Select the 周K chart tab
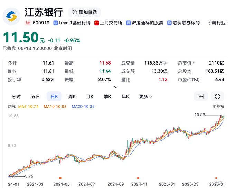 tap(72, 96)
